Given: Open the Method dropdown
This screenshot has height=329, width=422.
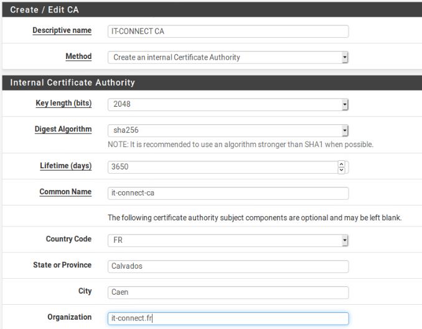Looking at the screenshot, I should (228, 58).
